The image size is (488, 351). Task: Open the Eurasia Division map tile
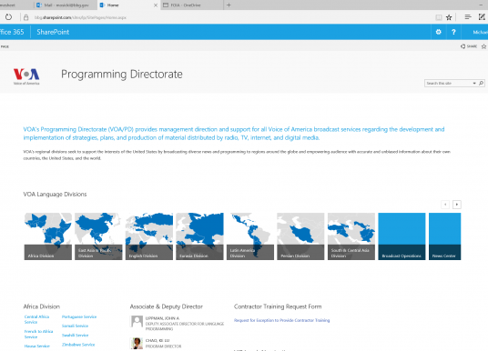coord(199,236)
